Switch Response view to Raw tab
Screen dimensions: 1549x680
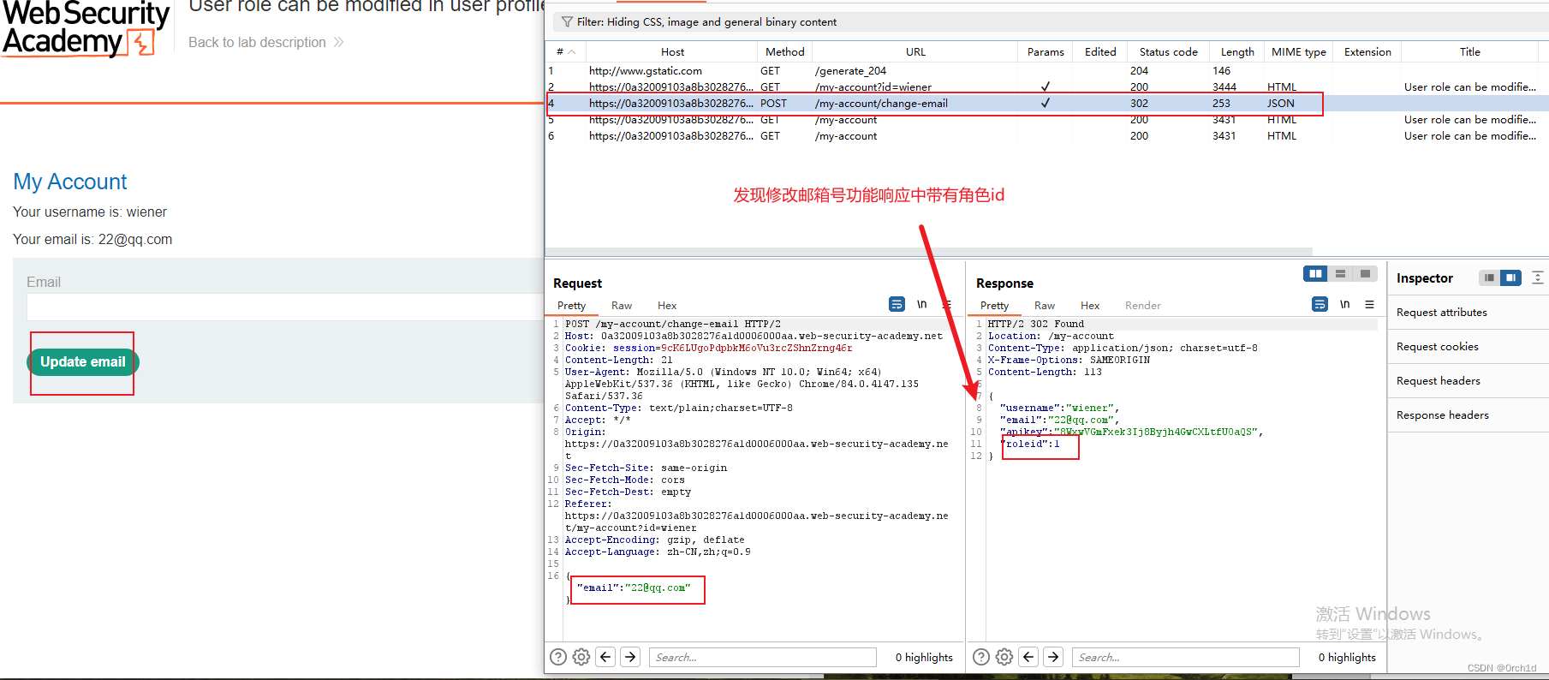(1045, 306)
